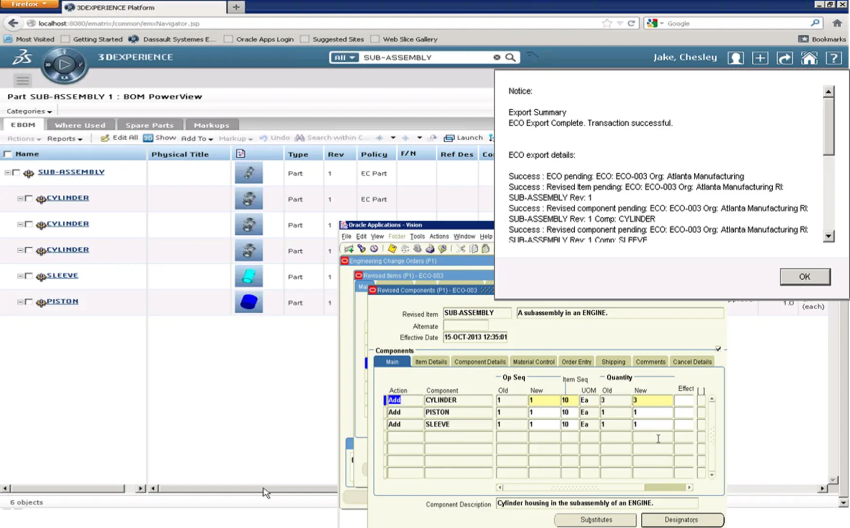Open the Add To dropdown
850x528 pixels.
coord(197,138)
